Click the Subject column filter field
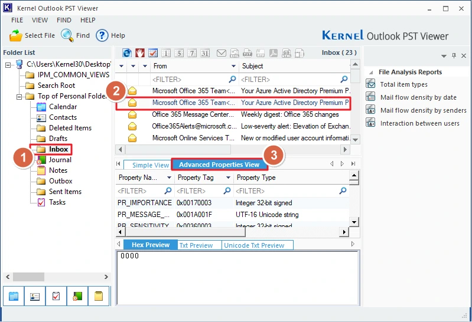The width and height of the screenshot is (472, 322). 294,80
